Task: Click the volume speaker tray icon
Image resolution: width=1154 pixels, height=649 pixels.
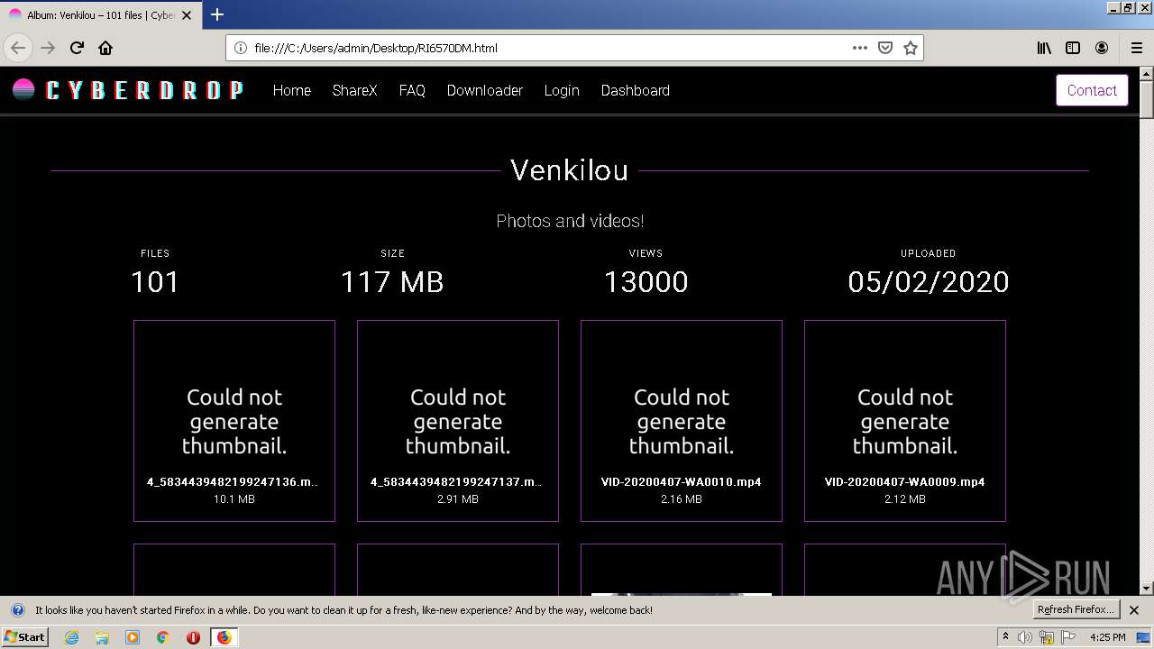Action: coord(1025,637)
